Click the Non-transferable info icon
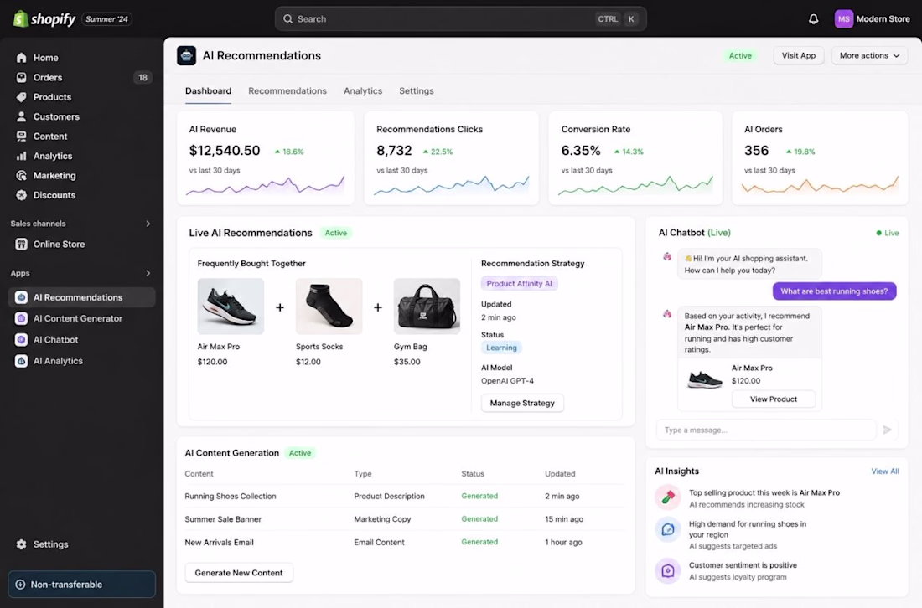This screenshot has height=608, width=922. tap(20, 585)
